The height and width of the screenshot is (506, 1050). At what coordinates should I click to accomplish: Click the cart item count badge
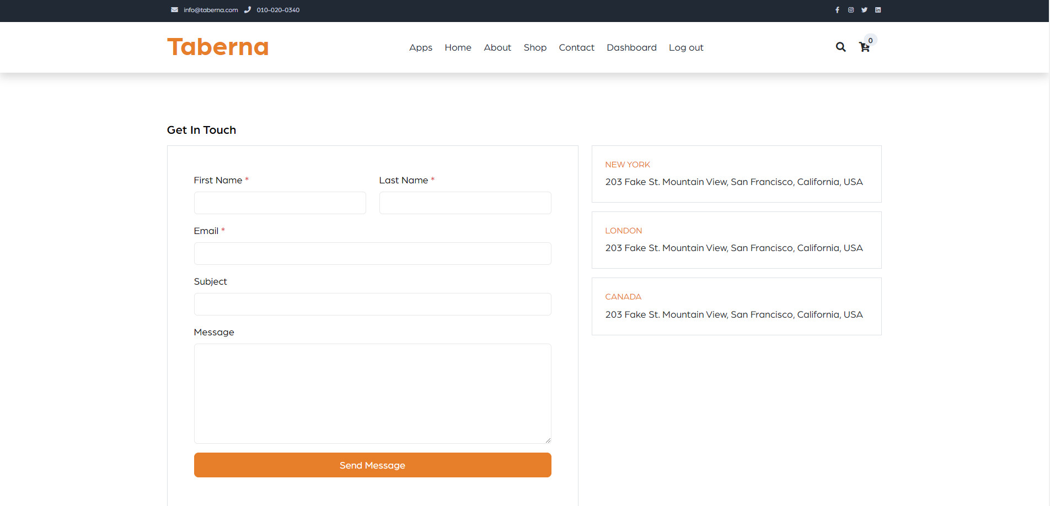870,40
